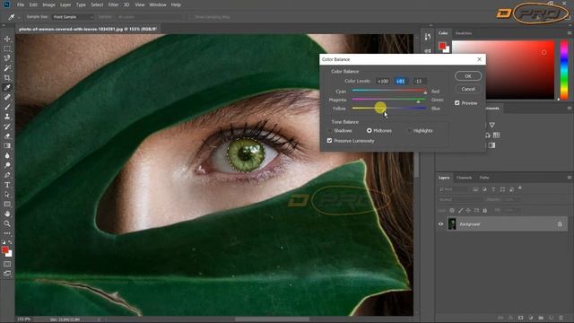574x323 pixels.
Task: Select the Midtones tone balance radio
Action: pyautogui.click(x=369, y=131)
